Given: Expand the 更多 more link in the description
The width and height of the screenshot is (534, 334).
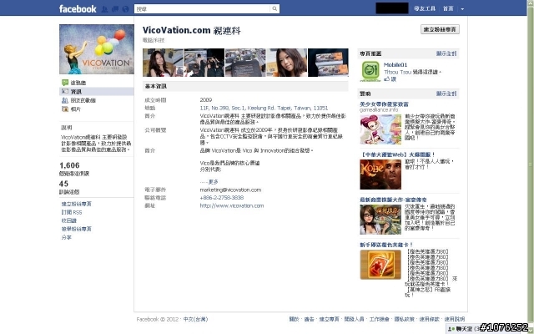Looking at the screenshot, I should point(214,182).
